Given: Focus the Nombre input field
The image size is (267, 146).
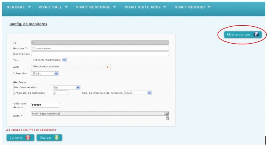Looking at the screenshot, I should pyautogui.click(x=100, y=48).
